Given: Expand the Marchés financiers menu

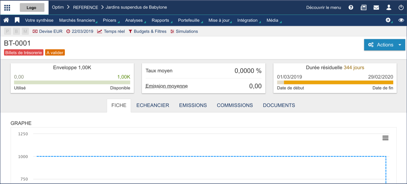Looking at the screenshot, I should click(78, 20).
